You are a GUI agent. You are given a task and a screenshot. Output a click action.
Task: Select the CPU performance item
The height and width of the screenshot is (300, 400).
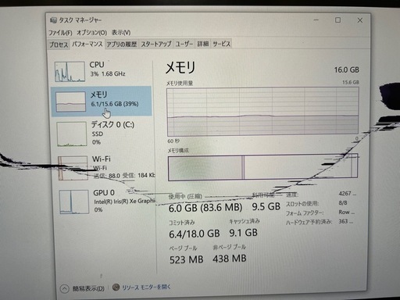tap(102, 71)
